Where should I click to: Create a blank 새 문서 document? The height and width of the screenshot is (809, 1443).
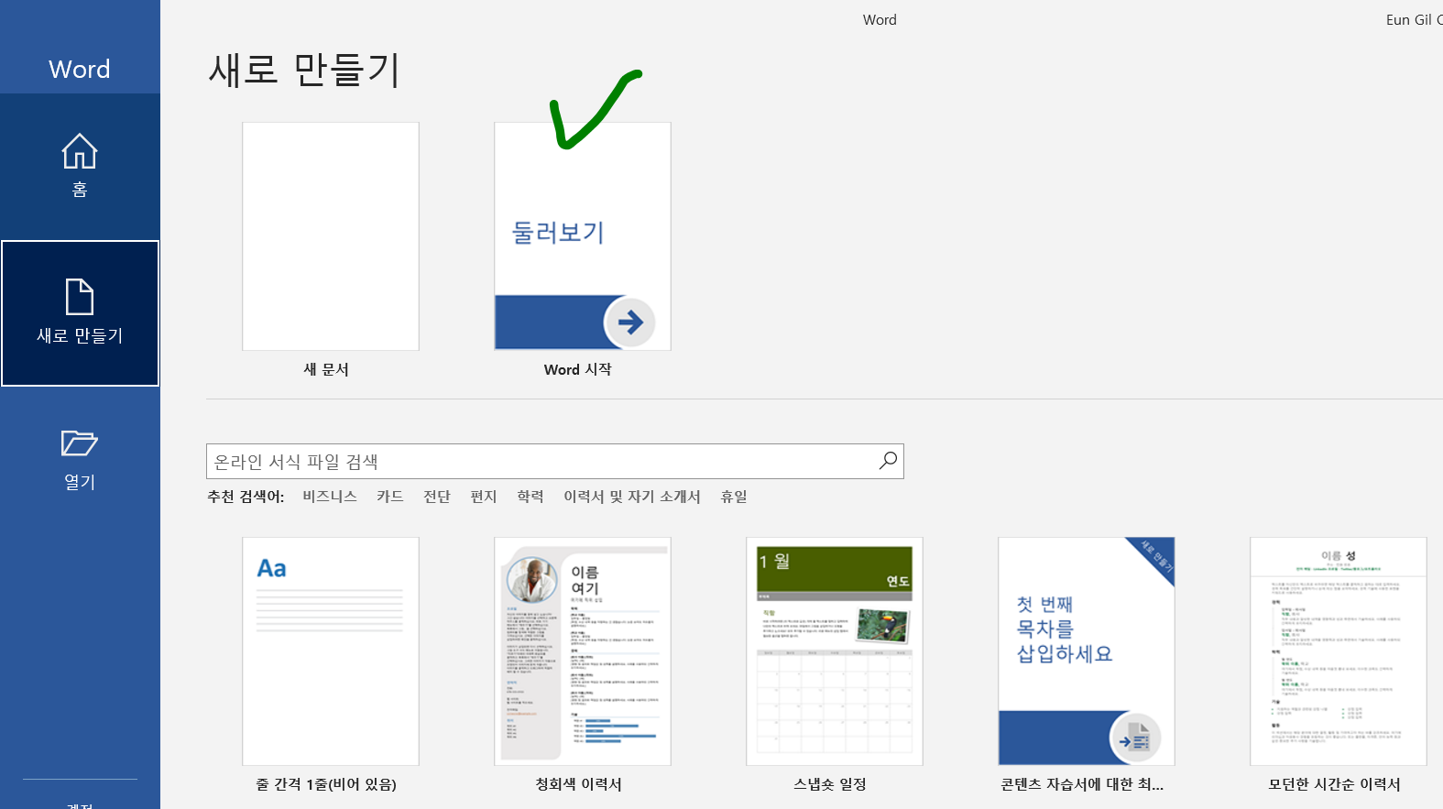point(331,236)
